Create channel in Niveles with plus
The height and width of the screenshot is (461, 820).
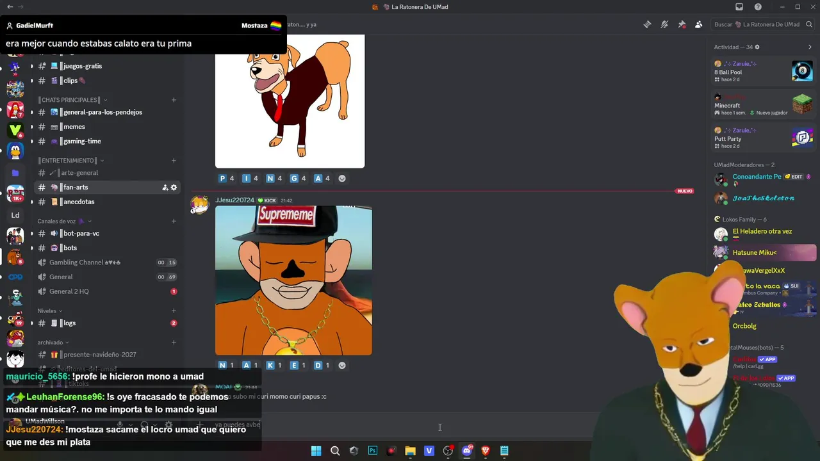pos(174,311)
